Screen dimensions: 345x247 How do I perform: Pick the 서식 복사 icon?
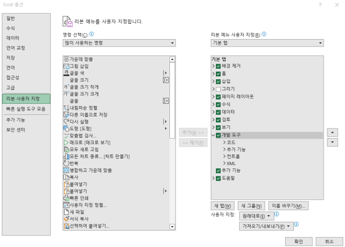[x=66, y=219]
